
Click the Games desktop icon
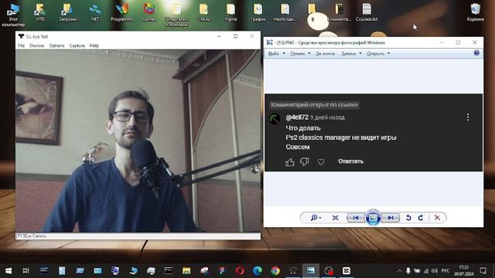(x=149, y=12)
